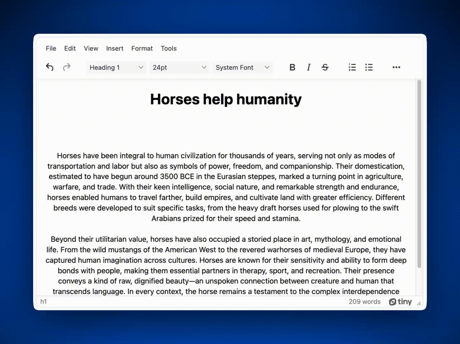Open the Insert menu

[x=115, y=48]
